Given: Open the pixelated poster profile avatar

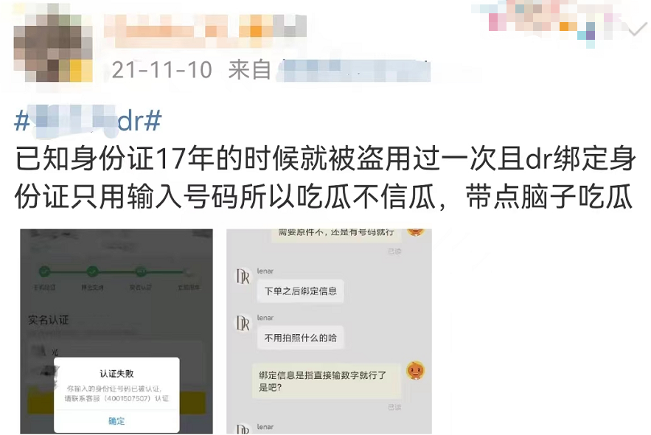Looking at the screenshot, I should 53,46.
